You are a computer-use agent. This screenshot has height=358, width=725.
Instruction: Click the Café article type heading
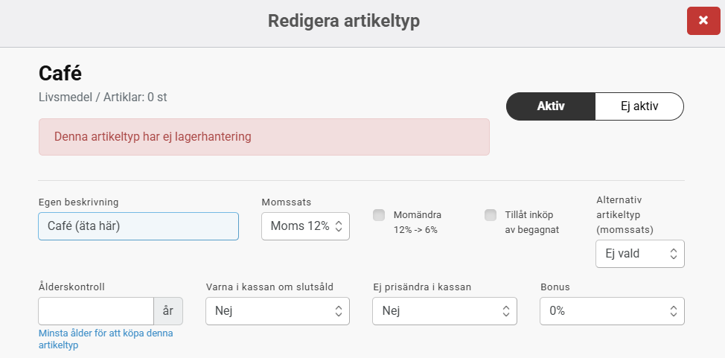click(60, 73)
